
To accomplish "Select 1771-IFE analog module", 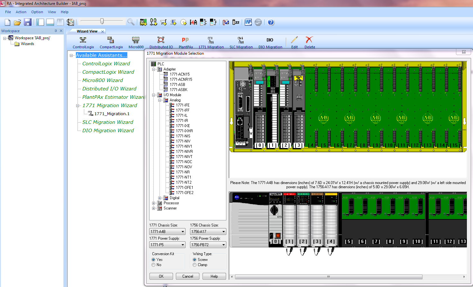I will (x=183, y=105).
